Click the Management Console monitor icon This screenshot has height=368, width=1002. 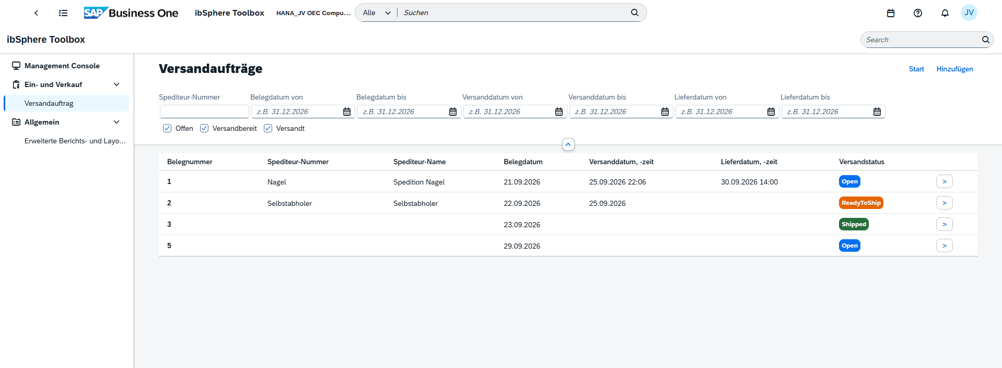click(16, 66)
